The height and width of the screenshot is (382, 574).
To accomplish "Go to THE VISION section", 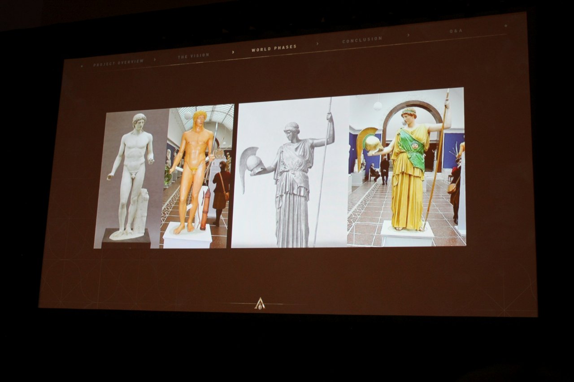I will (193, 56).
